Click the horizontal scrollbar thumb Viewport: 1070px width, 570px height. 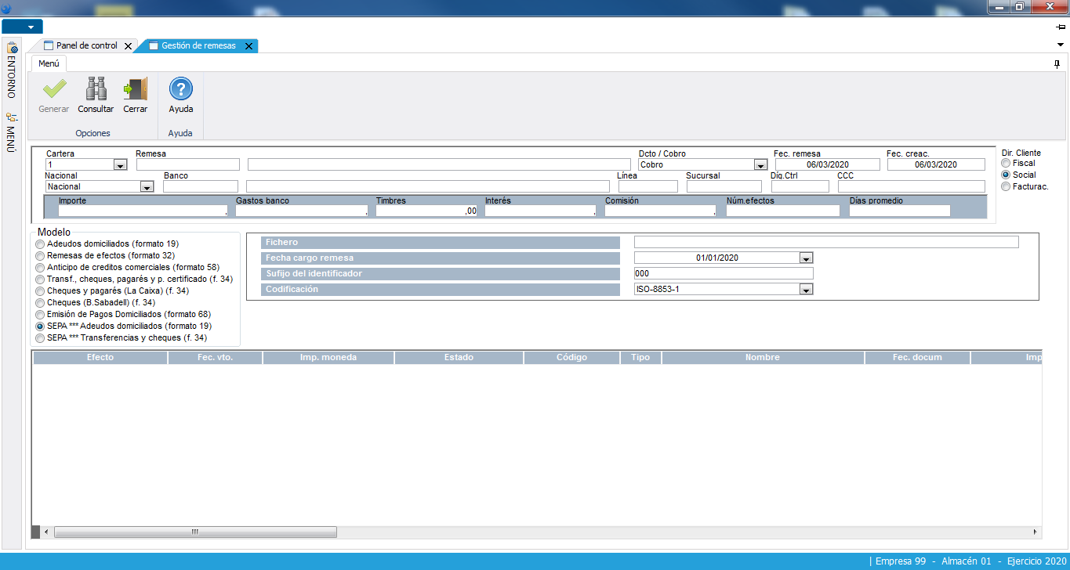pyautogui.click(x=194, y=532)
